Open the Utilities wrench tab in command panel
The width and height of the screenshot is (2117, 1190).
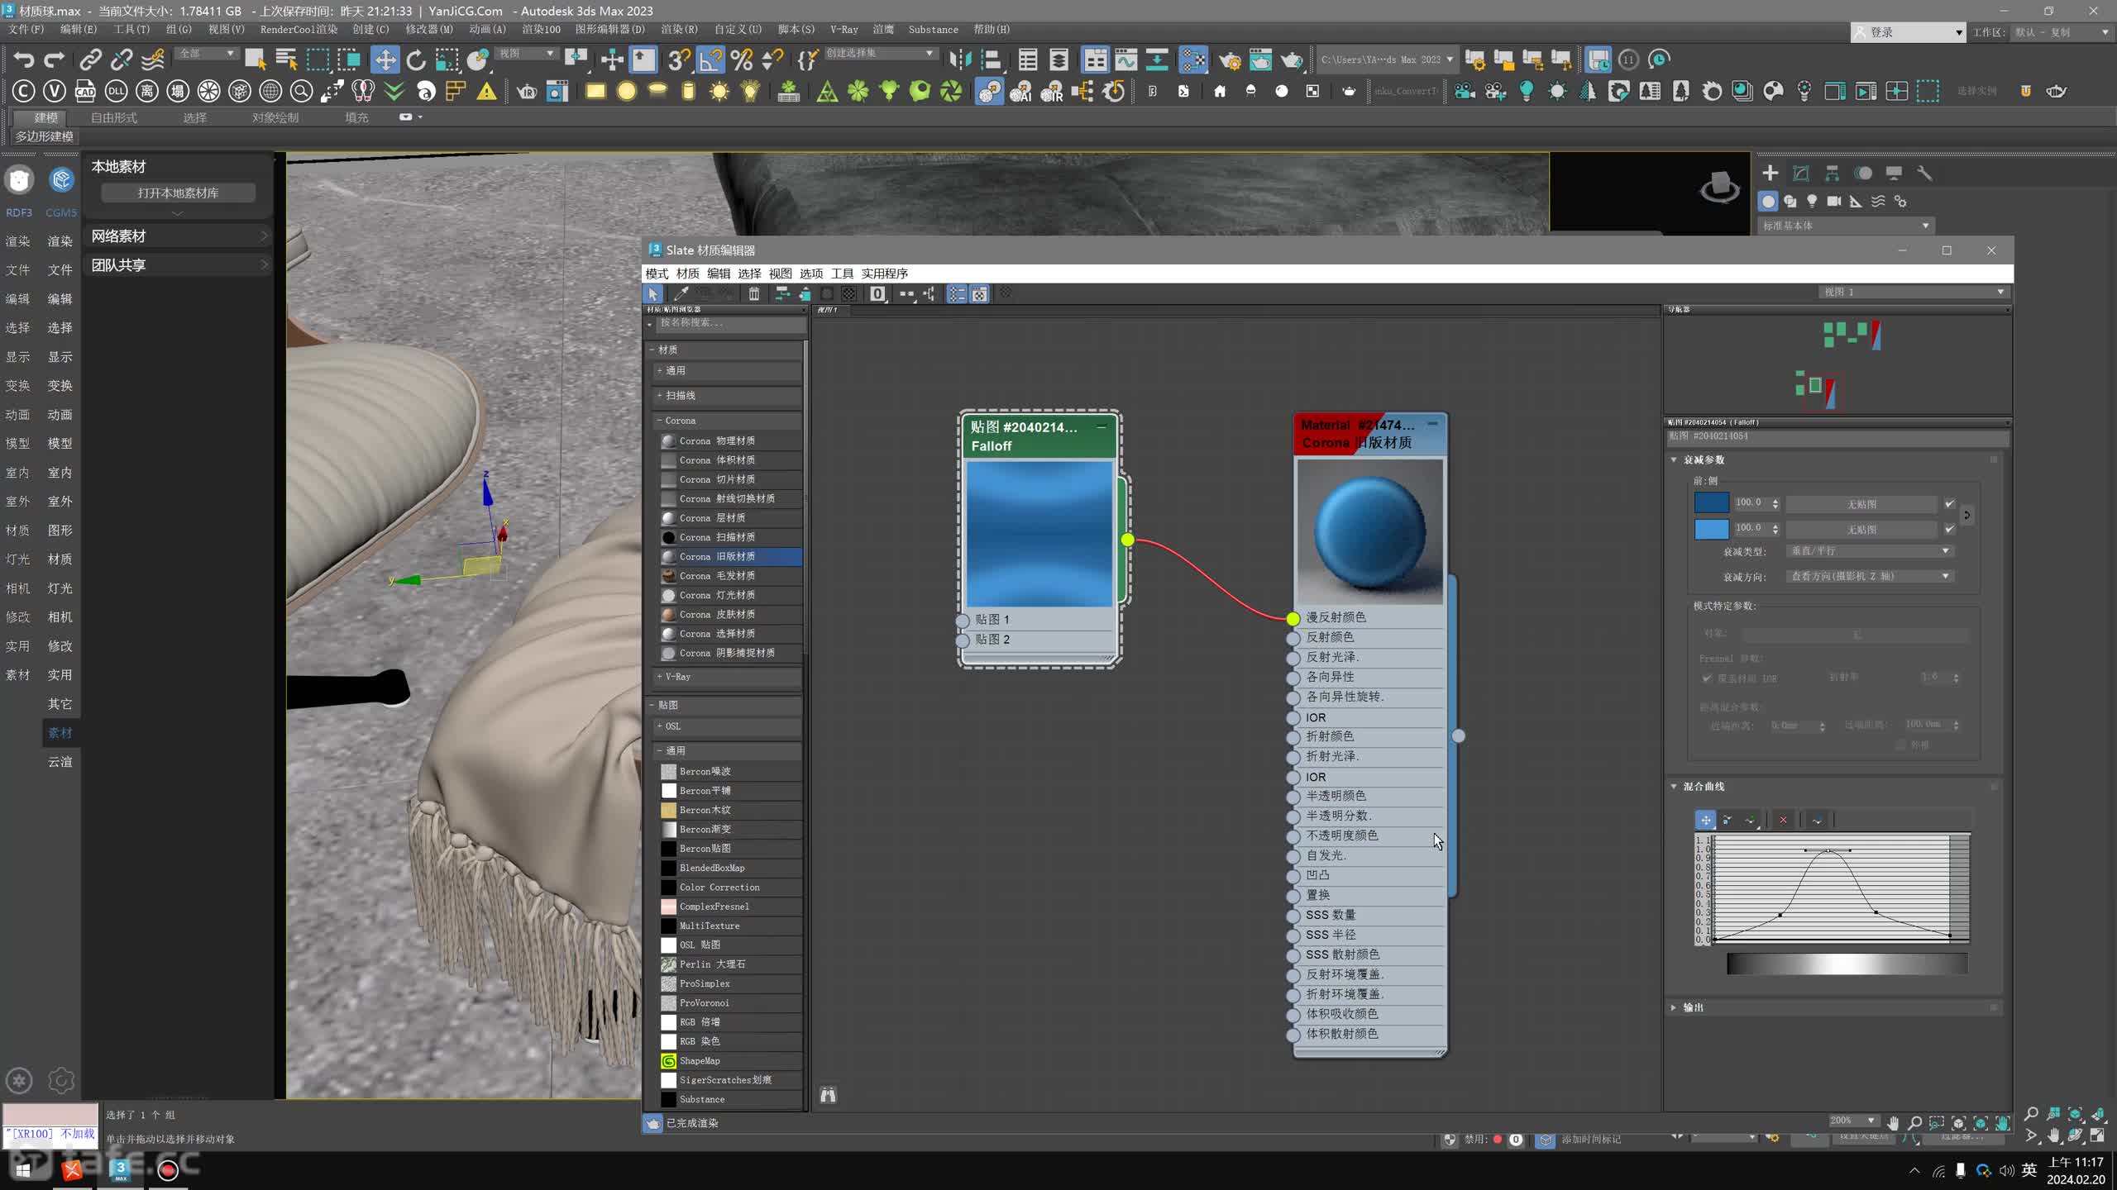[1924, 173]
